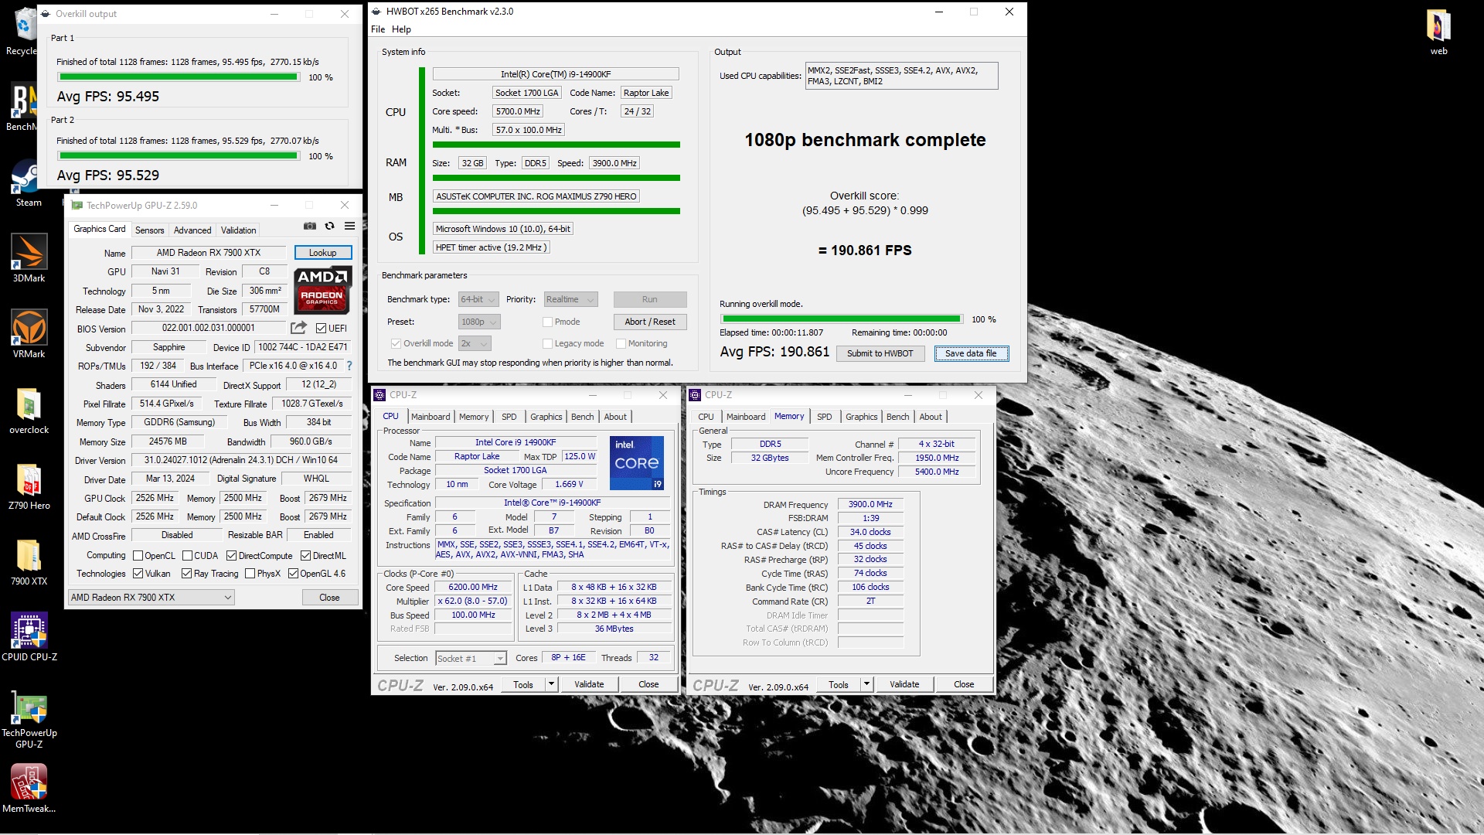Open the Benchmark type 64-bit dropdown
1484x835 pixels.
(478, 299)
